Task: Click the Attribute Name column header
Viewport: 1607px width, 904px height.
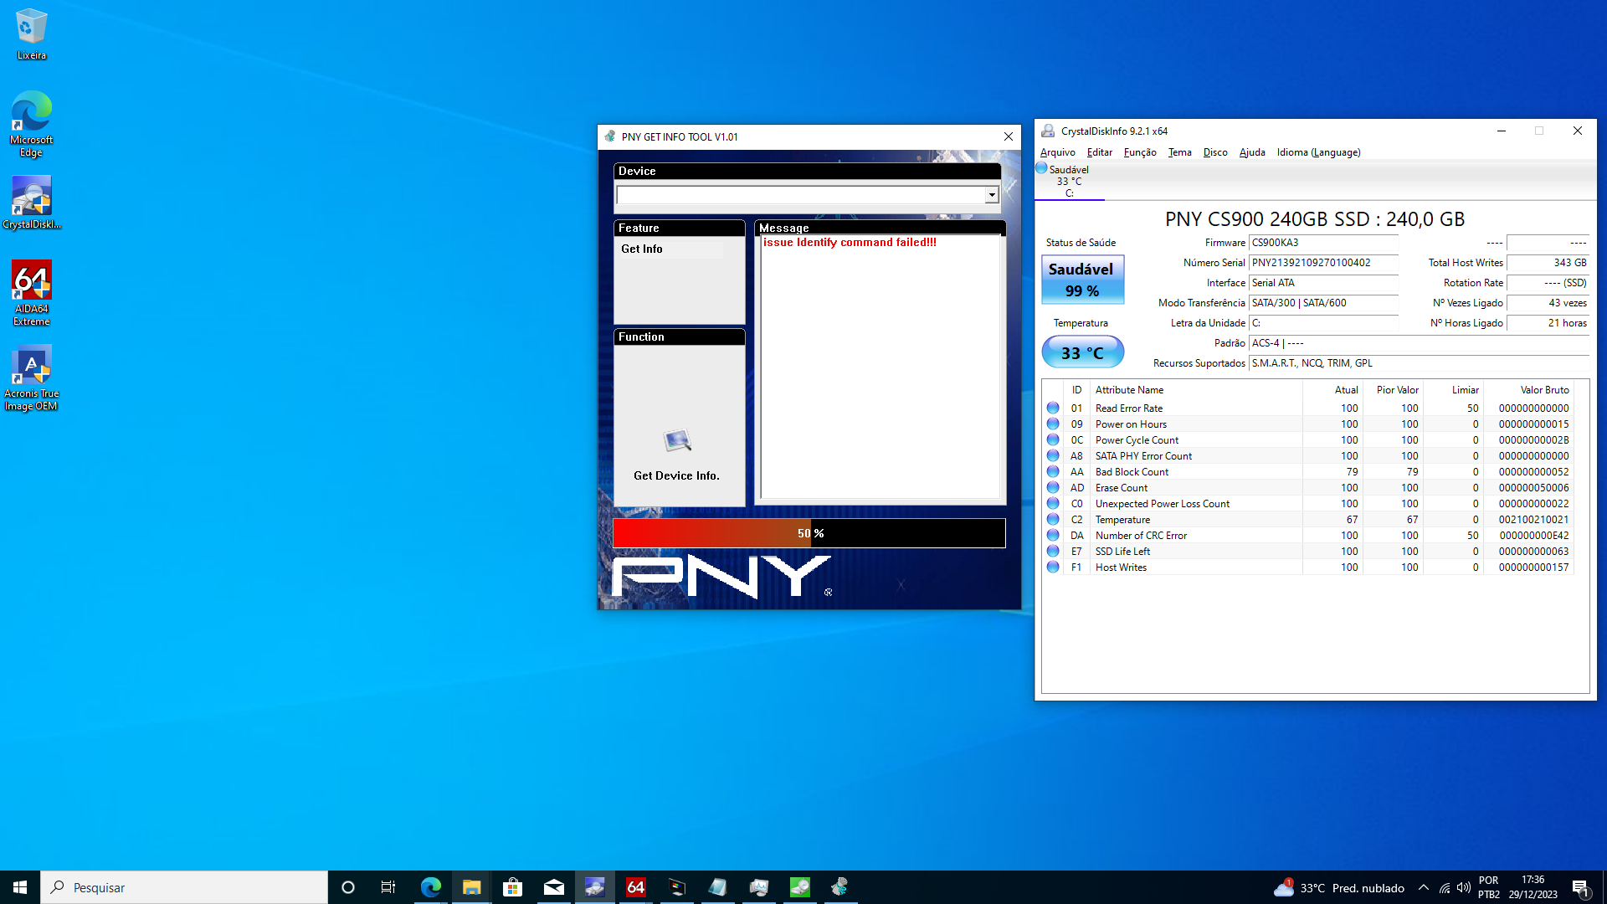Action: pyautogui.click(x=1196, y=390)
